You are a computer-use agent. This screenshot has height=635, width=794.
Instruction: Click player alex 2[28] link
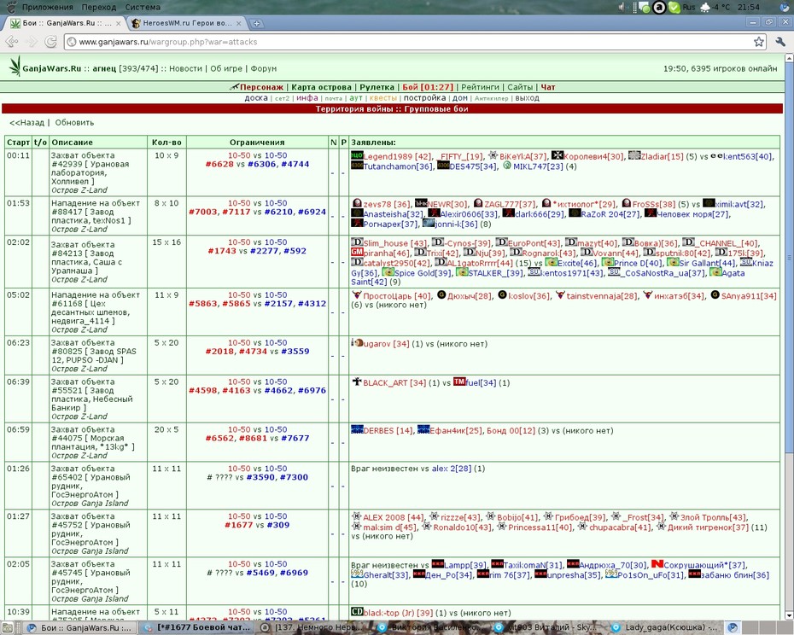(x=452, y=469)
